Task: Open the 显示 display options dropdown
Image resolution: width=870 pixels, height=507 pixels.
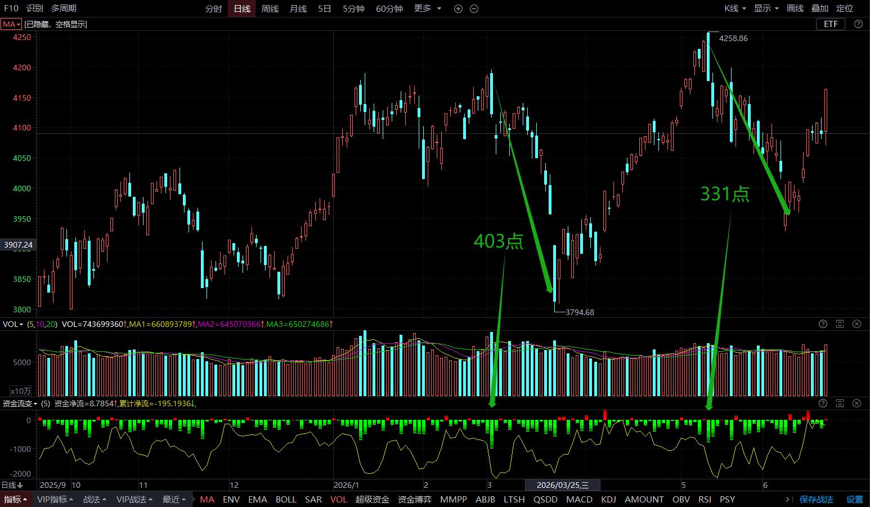Action: [766, 8]
